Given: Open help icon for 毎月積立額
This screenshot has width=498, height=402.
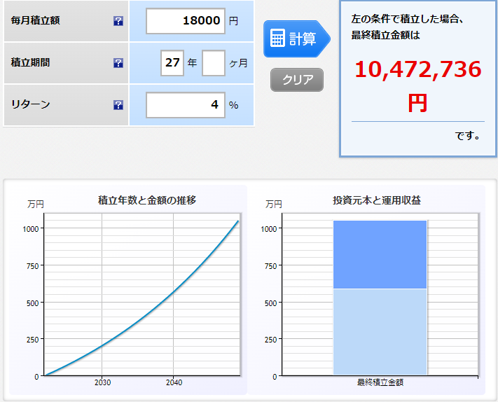Looking at the screenshot, I should pyautogui.click(x=118, y=21).
